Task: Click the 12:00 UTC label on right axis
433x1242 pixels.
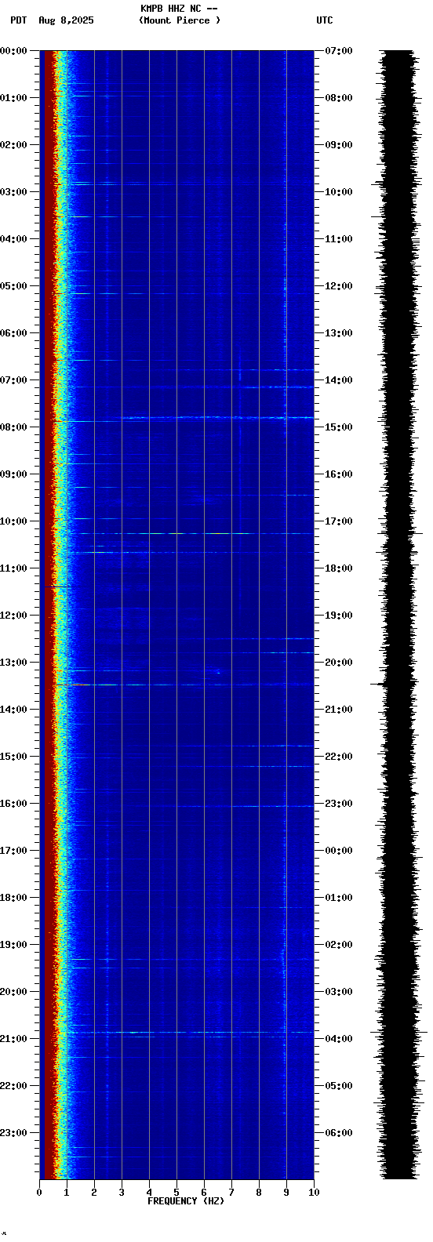Action: tap(339, 286)
